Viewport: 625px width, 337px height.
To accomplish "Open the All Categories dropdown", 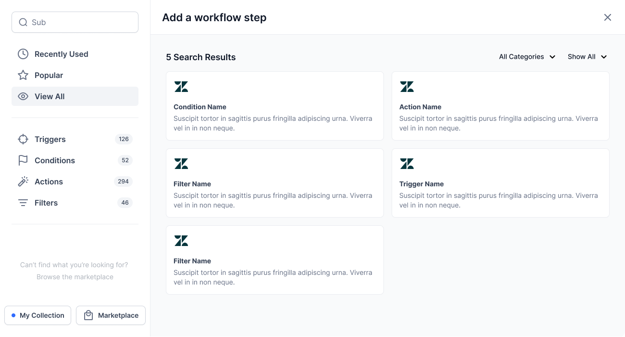I will [x=527, y=57].
